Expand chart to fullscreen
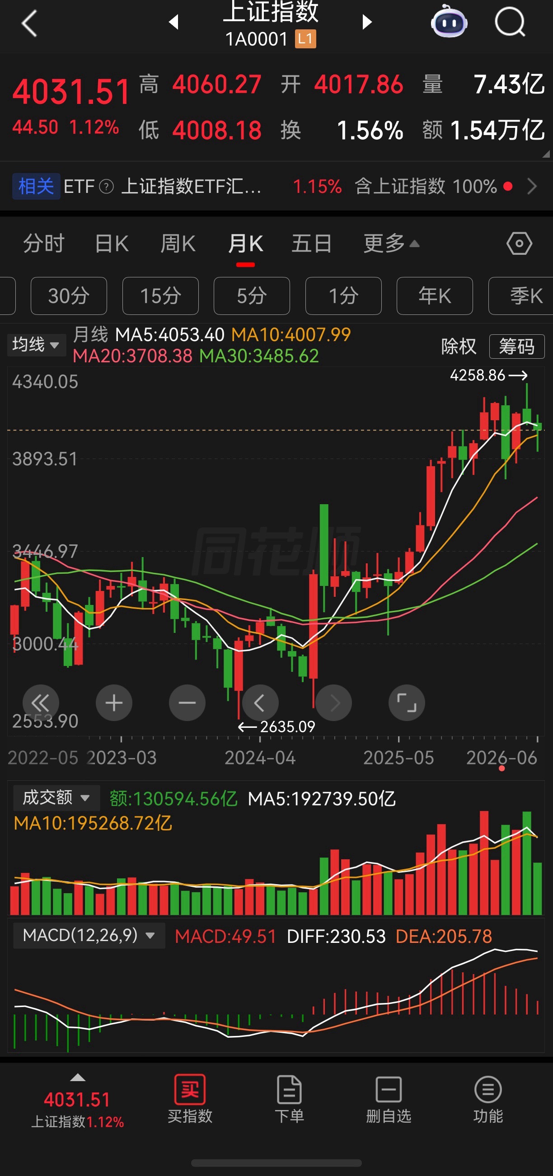Screen dimensions: 553x1176 407,703
